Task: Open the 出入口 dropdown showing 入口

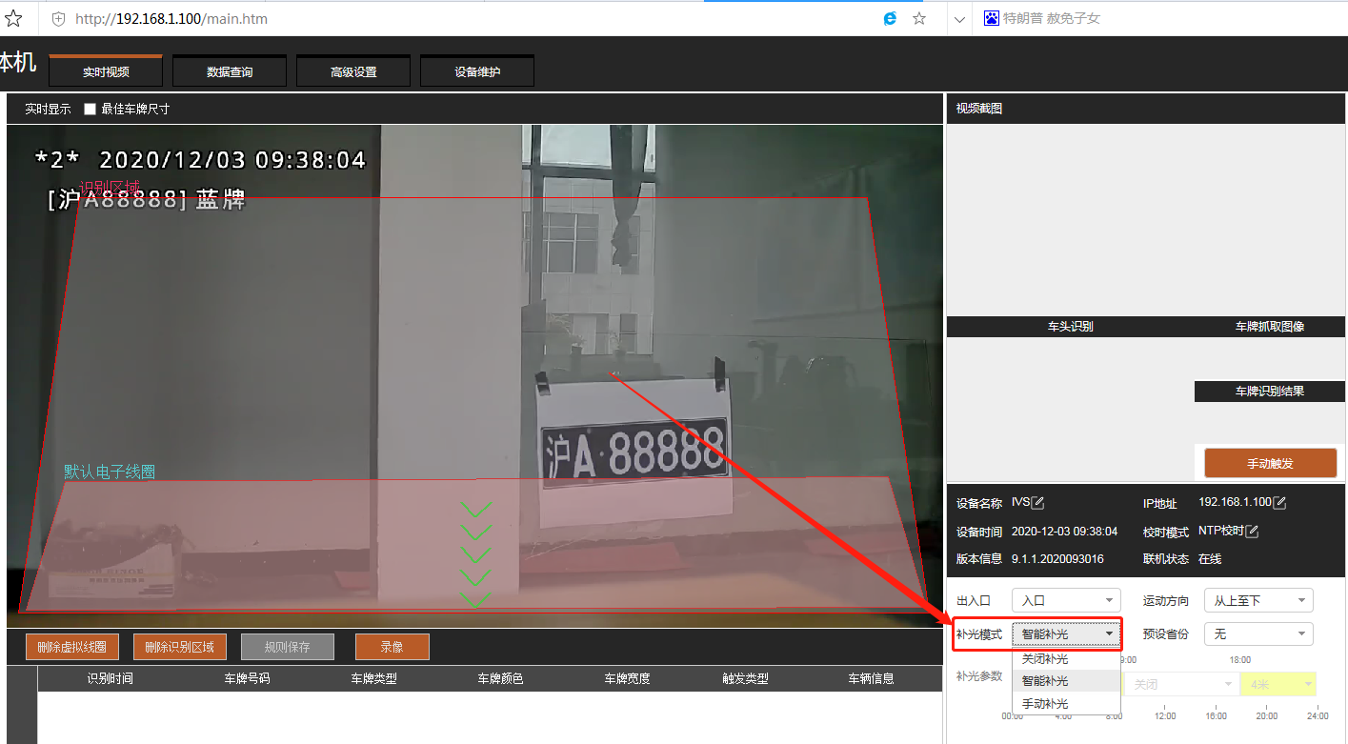Action: tap(1066, 600)
